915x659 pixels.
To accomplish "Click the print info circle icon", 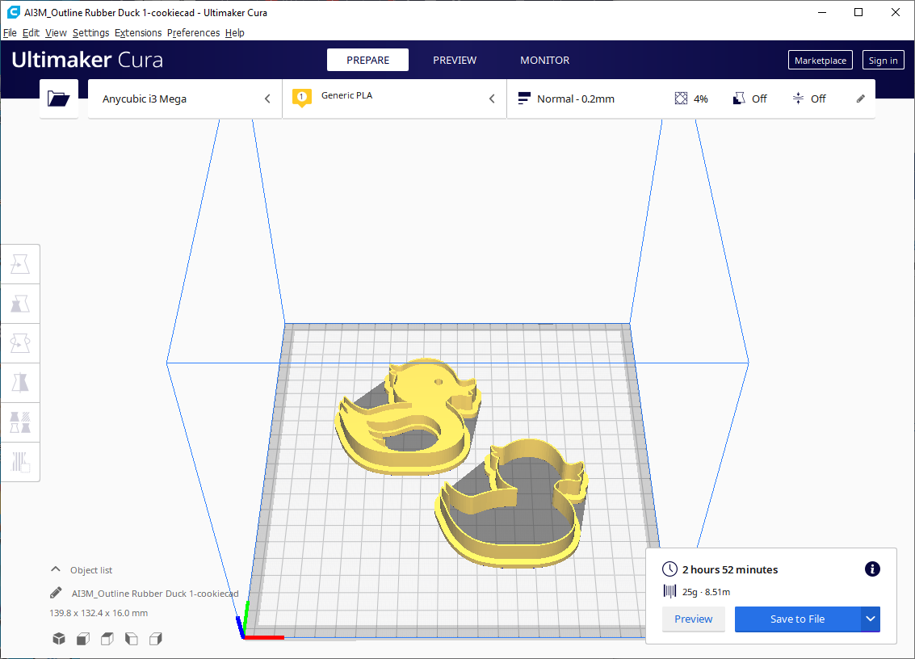I will 872,569.
